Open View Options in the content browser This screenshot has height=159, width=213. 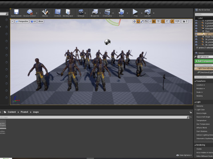click(184, 155)
